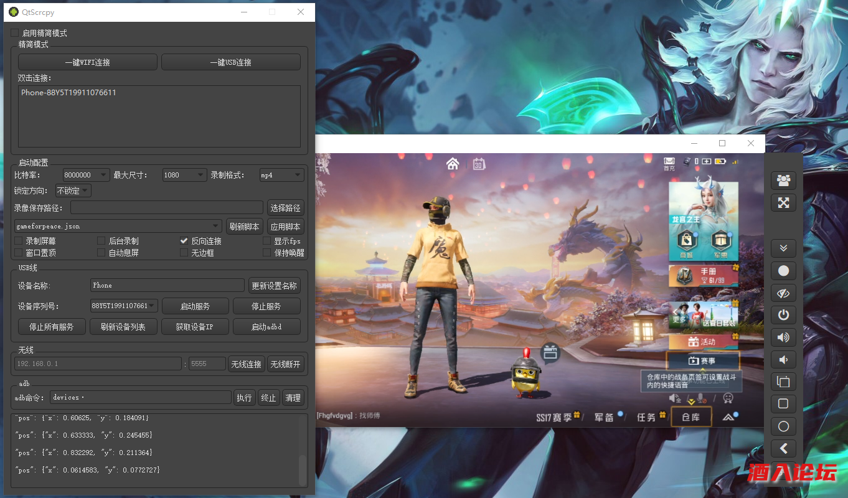Switch the mirror window to fullscreen with the arrows icon
The height and width of the screenshot is (498, 848).
783,203
